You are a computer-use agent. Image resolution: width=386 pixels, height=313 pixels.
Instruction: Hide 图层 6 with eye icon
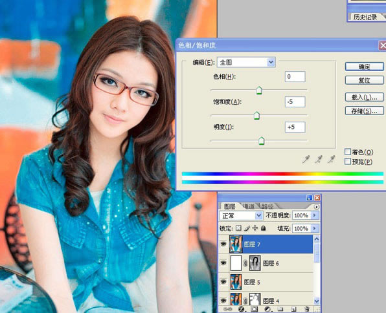[x=223, y=263]
